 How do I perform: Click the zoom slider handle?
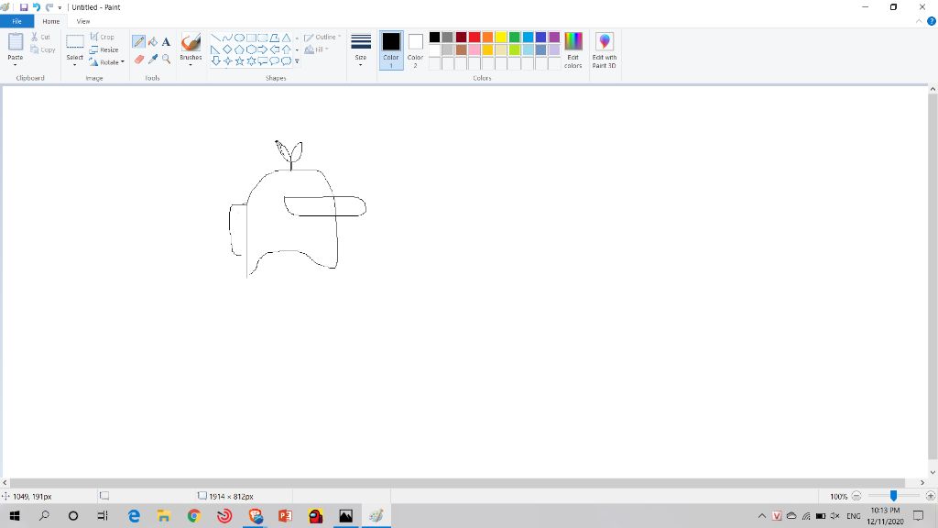[893, 496]
